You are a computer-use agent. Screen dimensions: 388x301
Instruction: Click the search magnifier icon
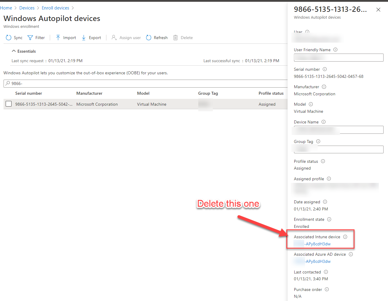pyautogui.click(x=8, y=83)
